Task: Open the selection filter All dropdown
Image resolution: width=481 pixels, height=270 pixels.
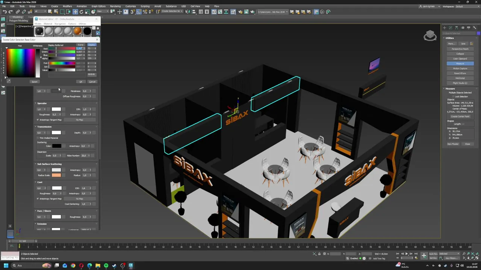Action: click(40, 12)
